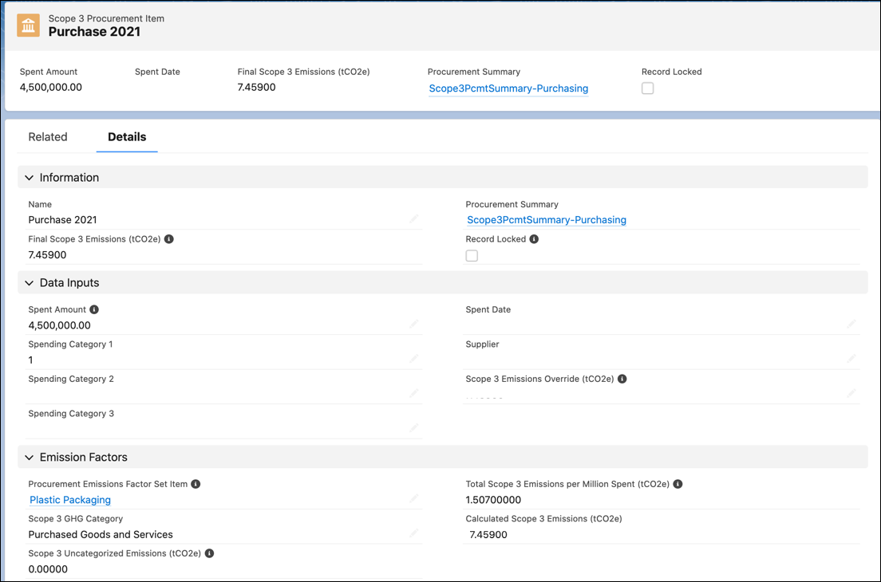Collapse the Data Inputs section

tap(30, 283)
